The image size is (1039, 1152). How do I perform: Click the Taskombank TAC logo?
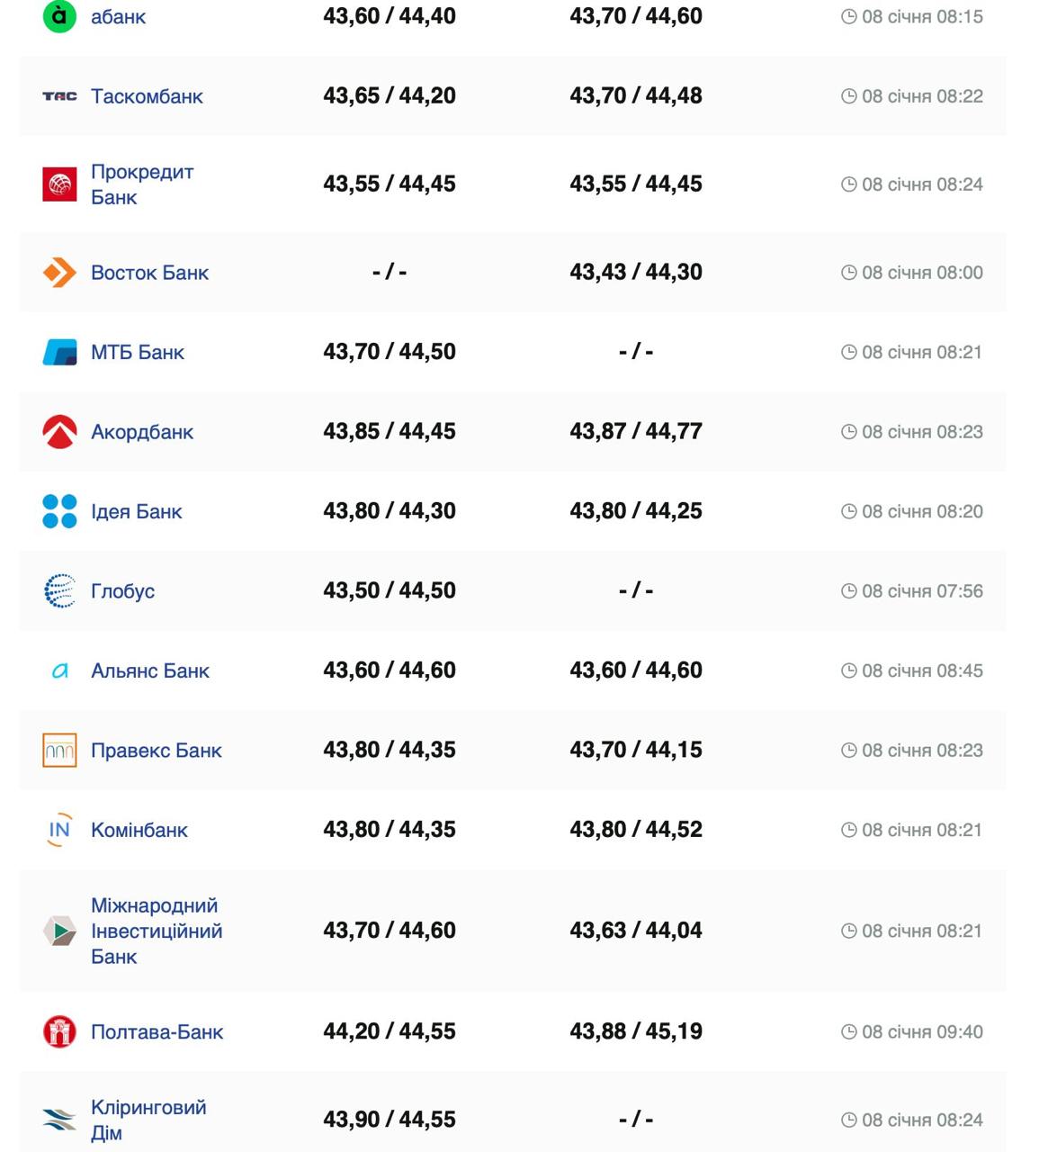click(x=59, y=96)
